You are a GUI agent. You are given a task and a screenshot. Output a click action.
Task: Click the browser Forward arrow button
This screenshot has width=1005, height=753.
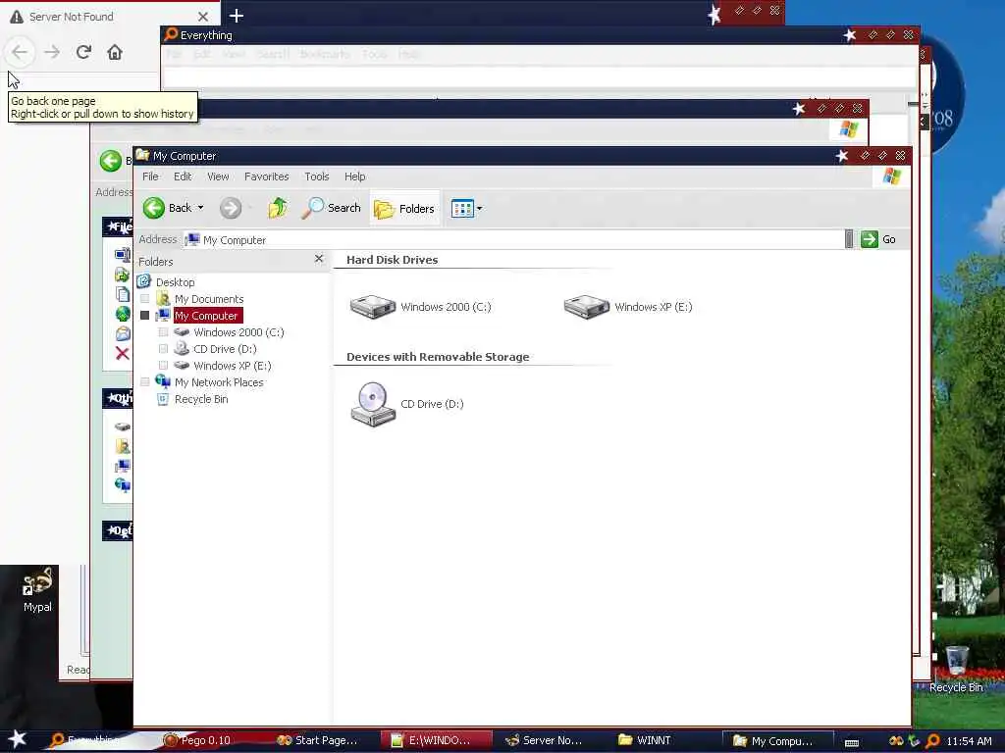point(52,52)
